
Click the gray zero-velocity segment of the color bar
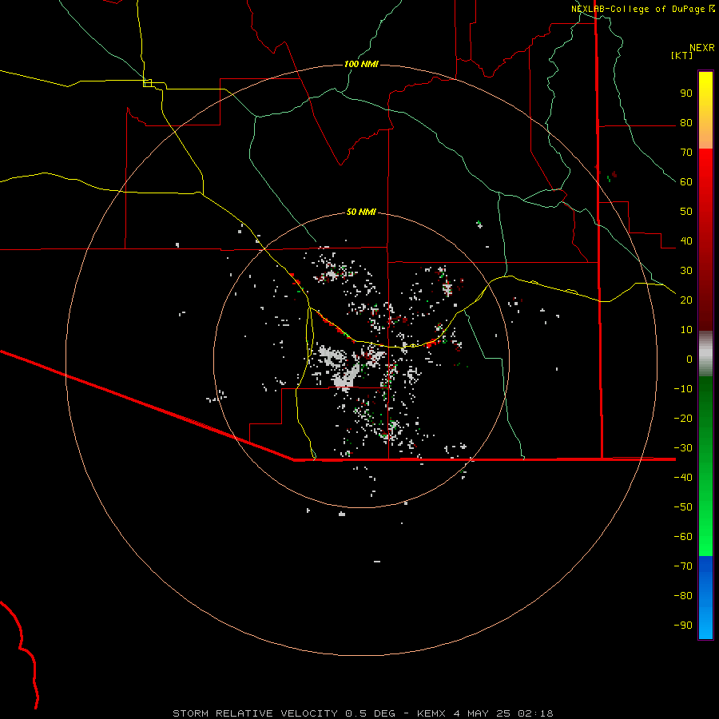(705, 354)
